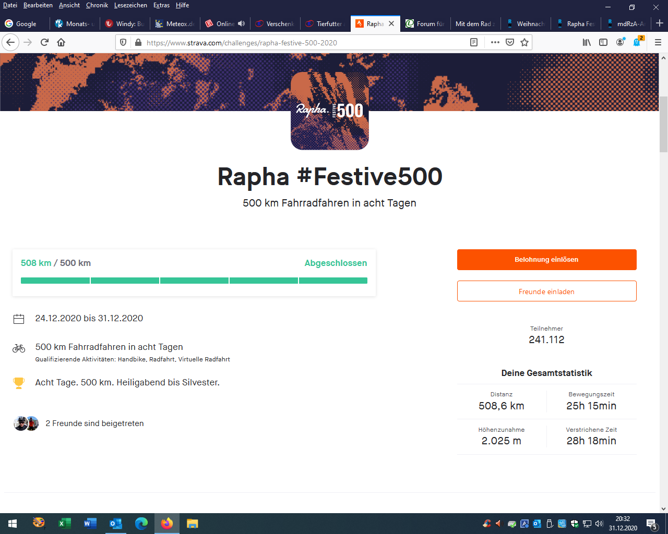
Task: Click the browser reload page icon
Action: pyautogui.click(x=44, y=42)
